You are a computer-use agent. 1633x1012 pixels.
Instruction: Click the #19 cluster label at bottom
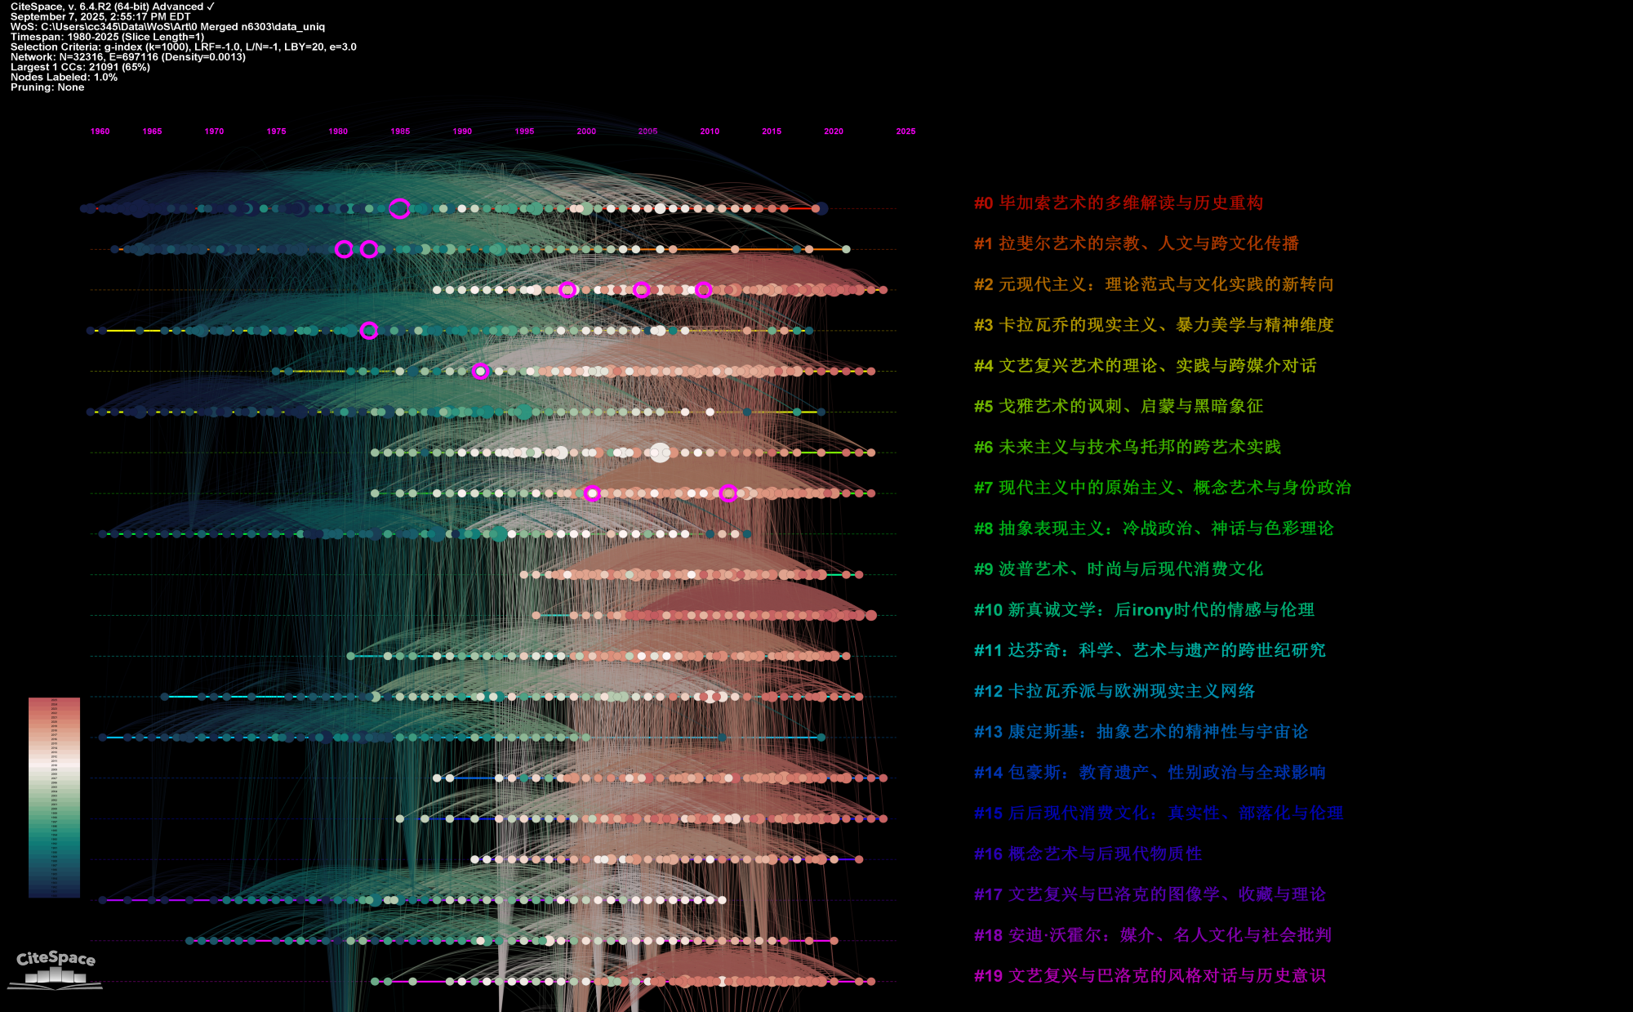point(1149,976)
